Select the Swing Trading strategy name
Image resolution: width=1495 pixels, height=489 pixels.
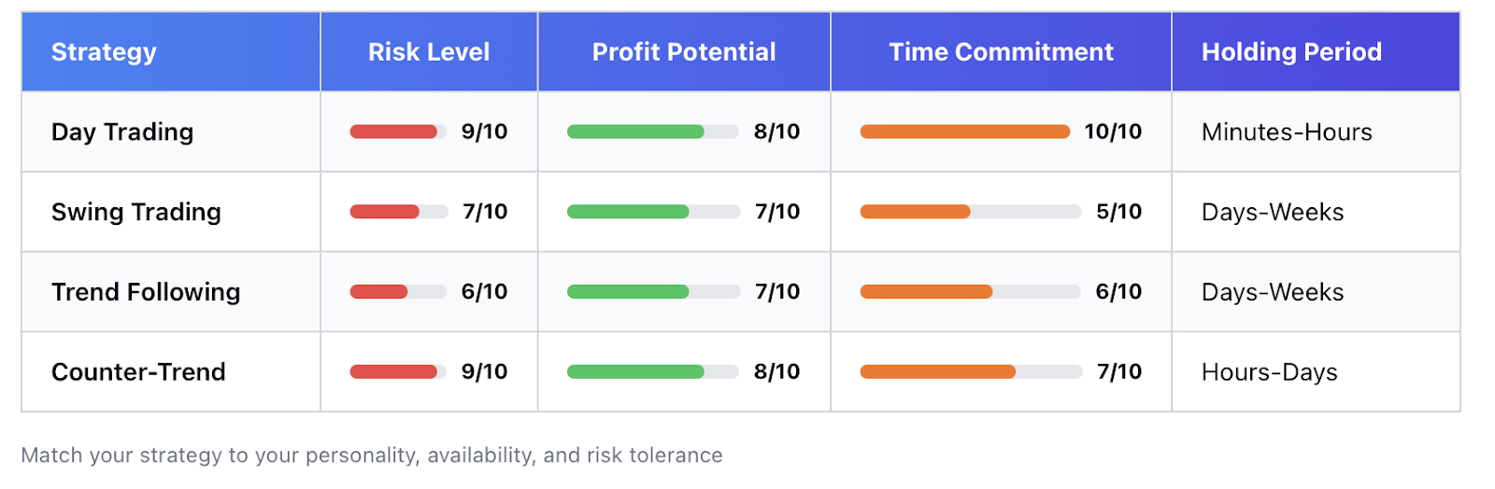click(136, 213)
